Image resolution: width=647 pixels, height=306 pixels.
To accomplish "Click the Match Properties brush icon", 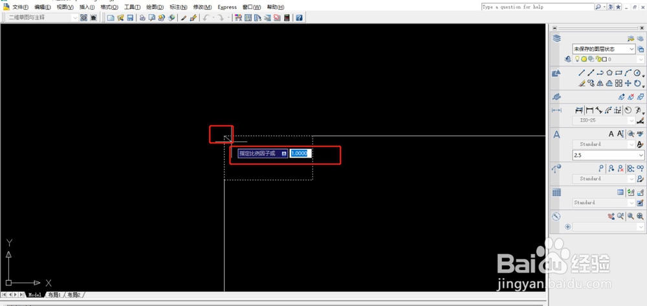I will click(x=184, y=17).
